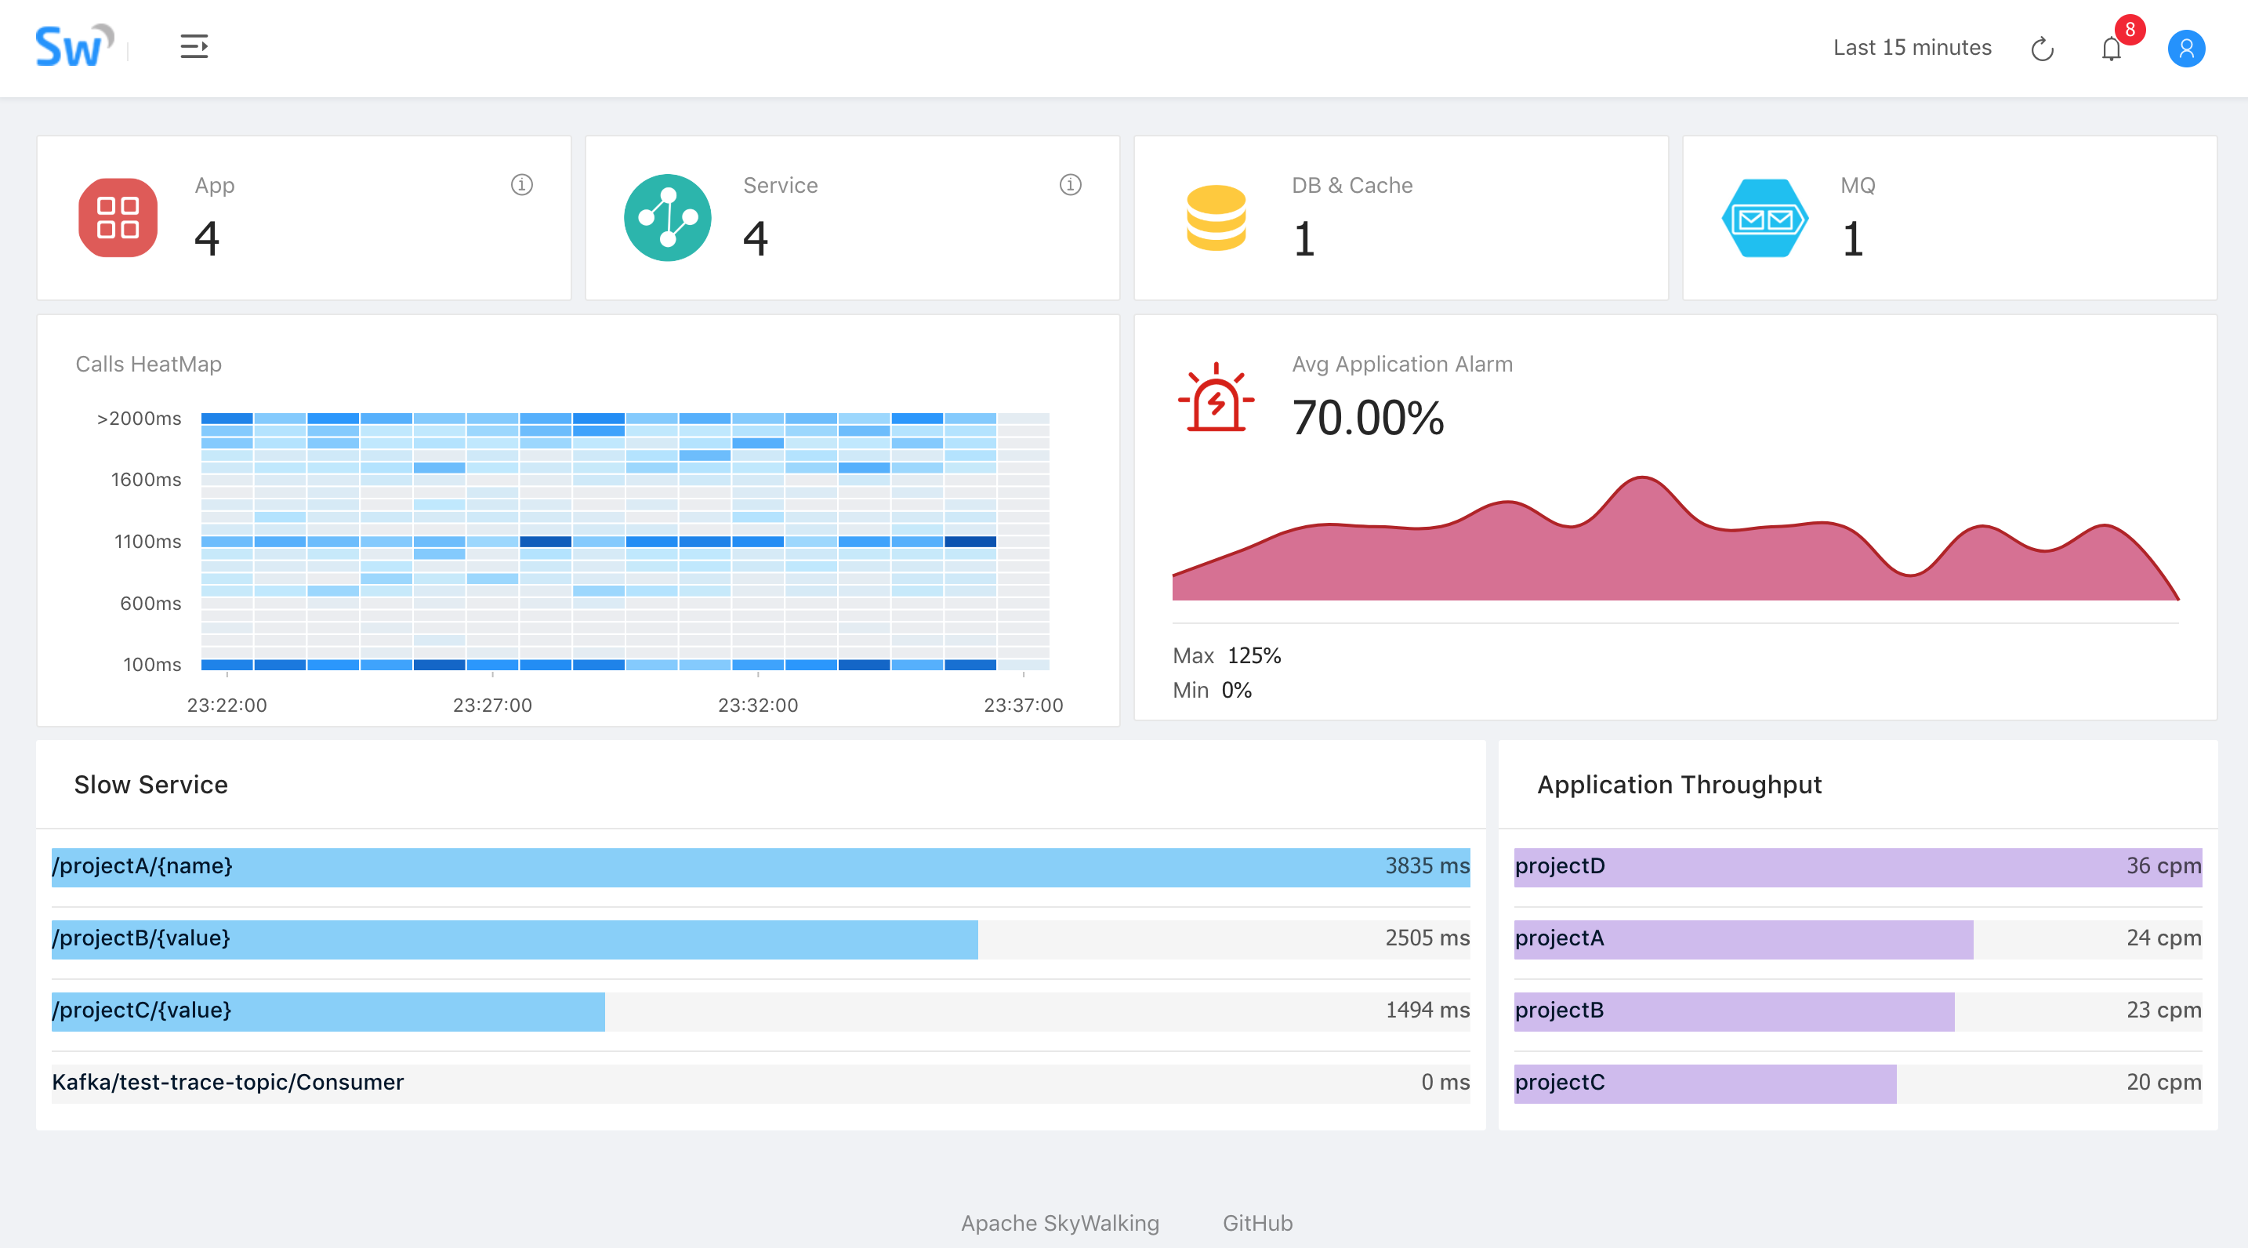The height and width of the screenshot is (1248, 2248).
Task: Click the heatmap 23:32:00 axis label
Action: 757,706
